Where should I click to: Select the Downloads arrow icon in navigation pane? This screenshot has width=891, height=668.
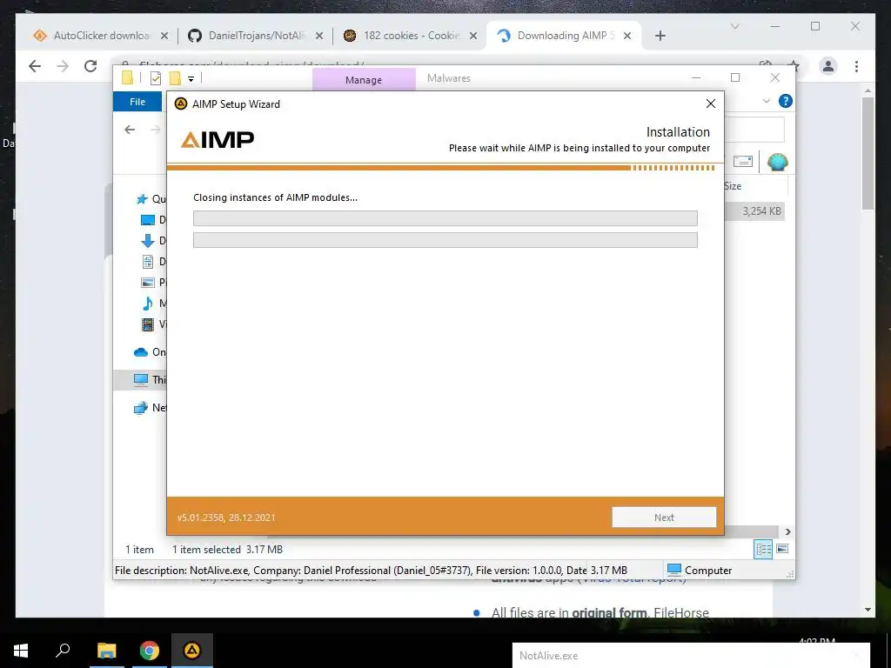click(x=148, y=241)
